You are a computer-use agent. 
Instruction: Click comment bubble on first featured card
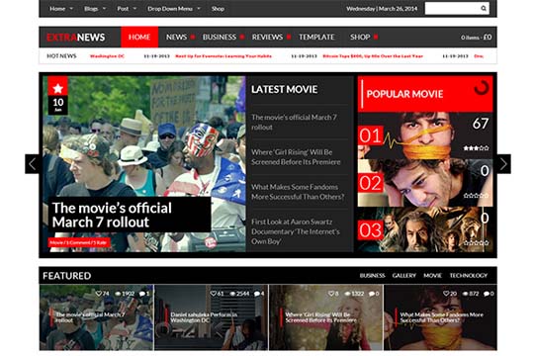coord(142,294)
